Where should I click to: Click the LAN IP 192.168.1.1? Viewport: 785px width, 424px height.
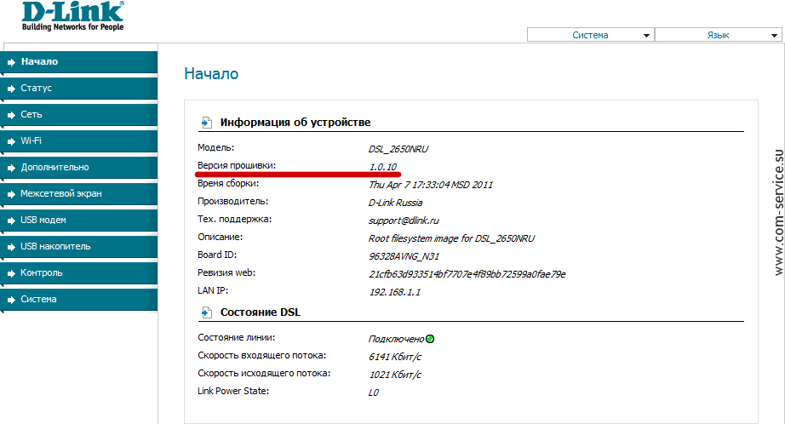click(395, 292)
